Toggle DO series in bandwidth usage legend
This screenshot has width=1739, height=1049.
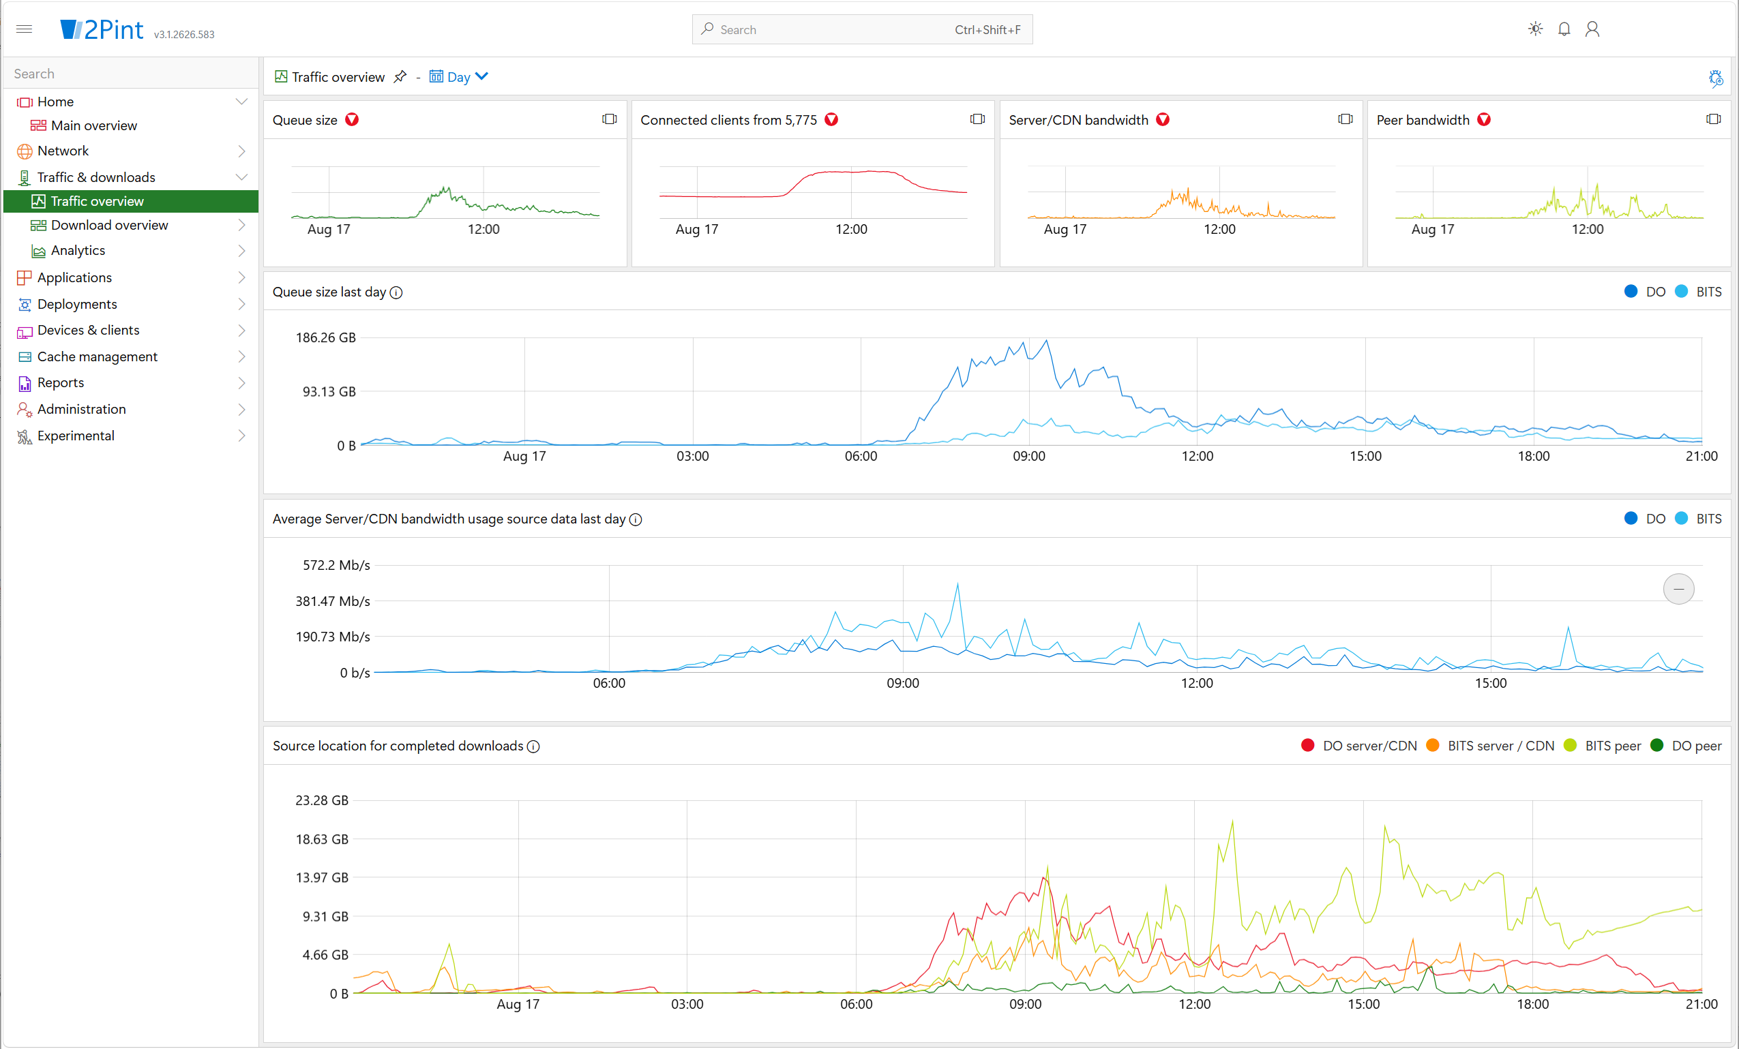pyautogui.click(x=1644, y=519)
